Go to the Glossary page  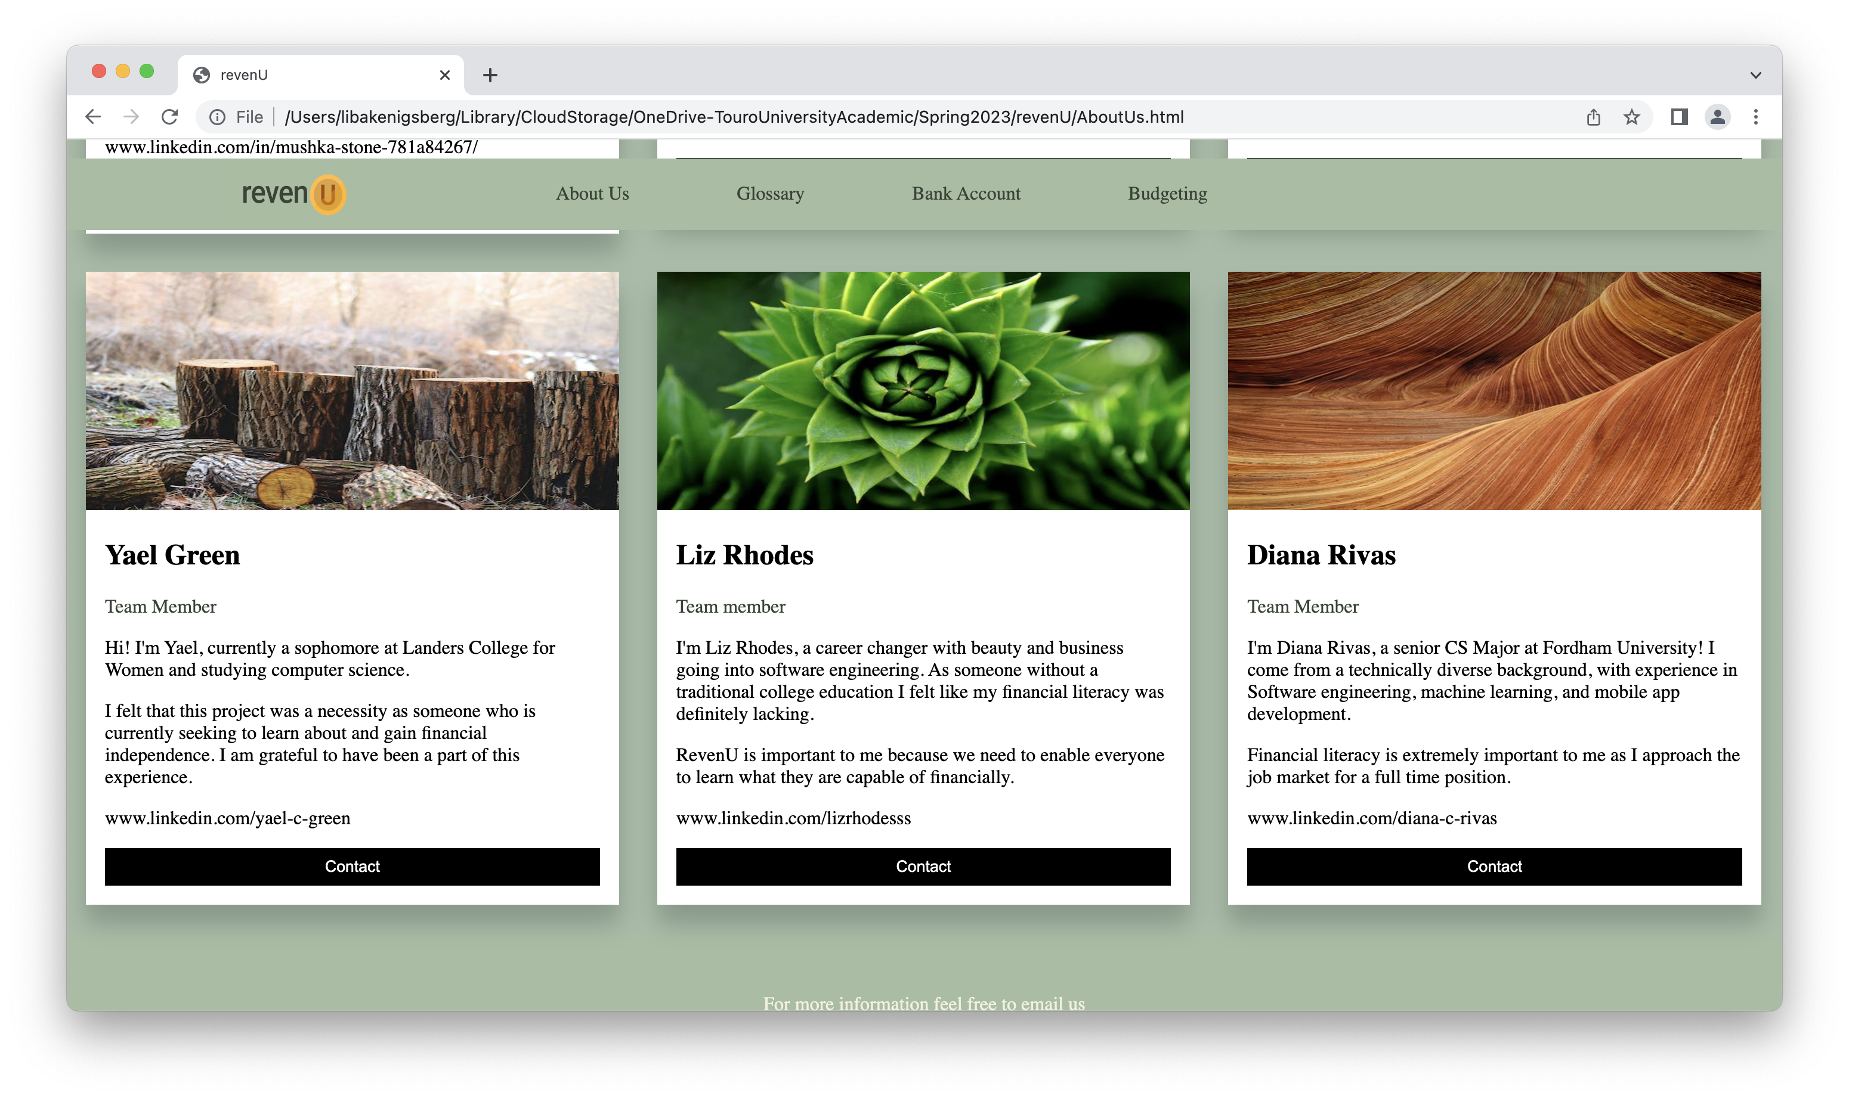pyautogui.click(x=770, y=194)
